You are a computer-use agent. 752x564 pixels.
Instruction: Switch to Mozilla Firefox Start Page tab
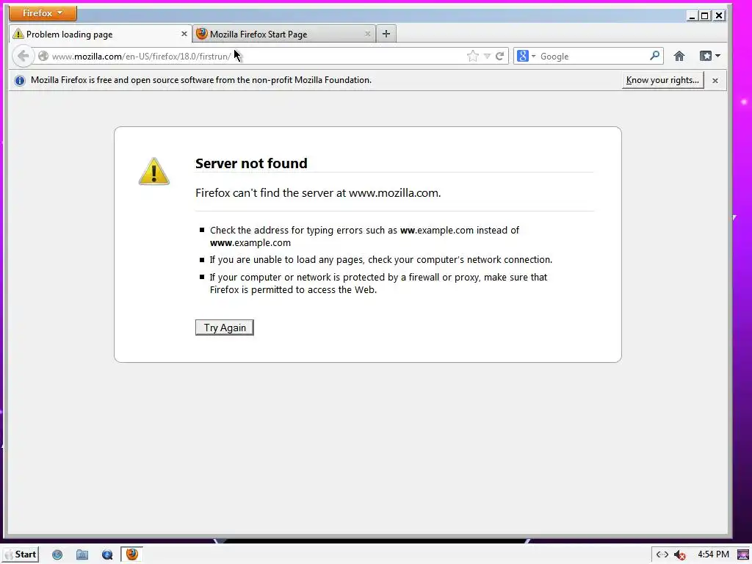point(284,34)
